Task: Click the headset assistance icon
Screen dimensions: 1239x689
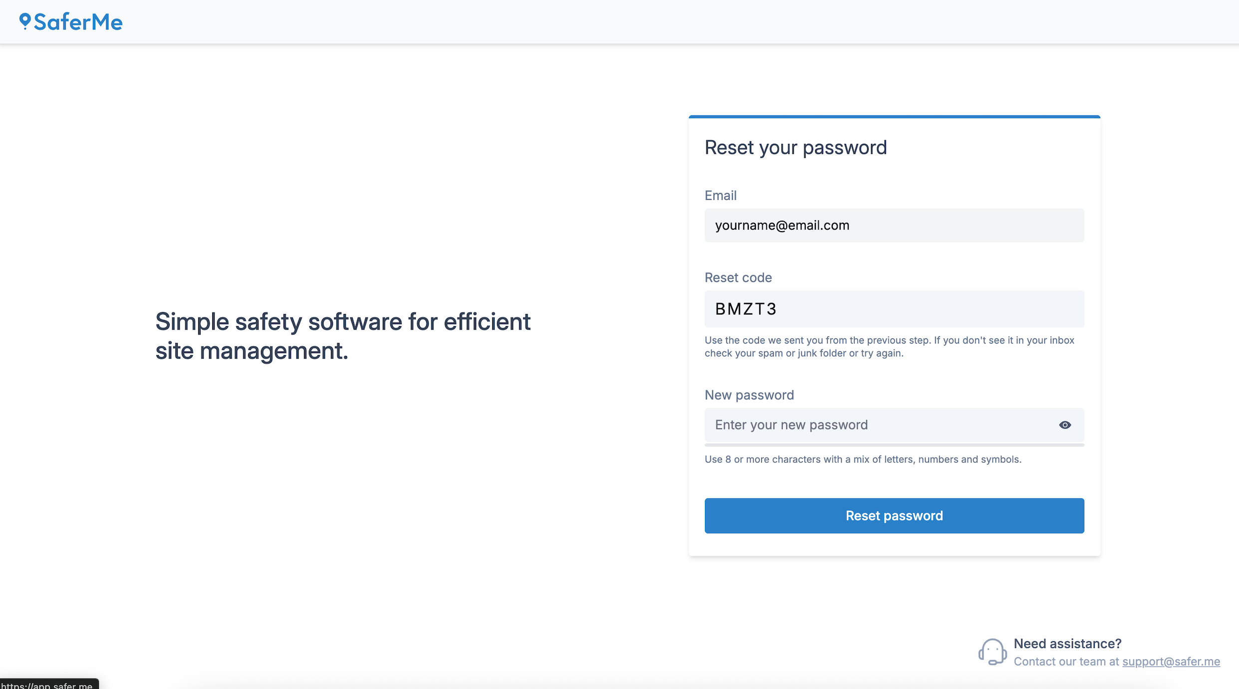Action: (992, 652)
